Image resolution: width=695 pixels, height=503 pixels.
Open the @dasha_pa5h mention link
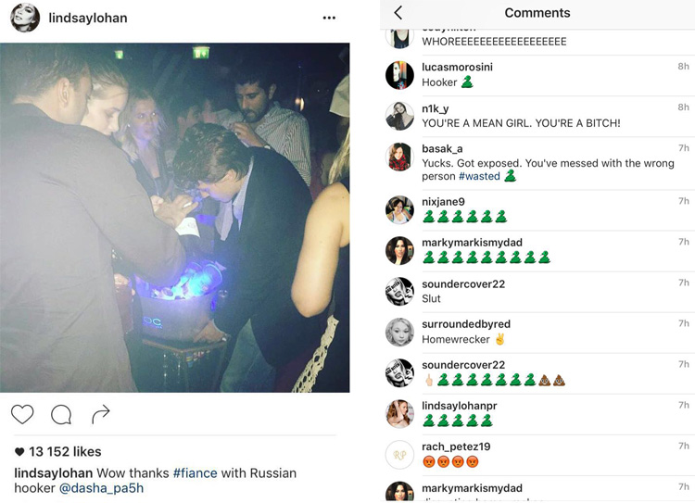click(102, 488)
